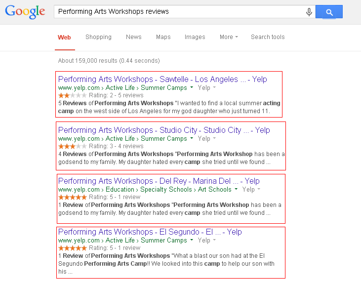
Task: Open the El Segundo Yelp result link
Action: [x=150, y=232]
